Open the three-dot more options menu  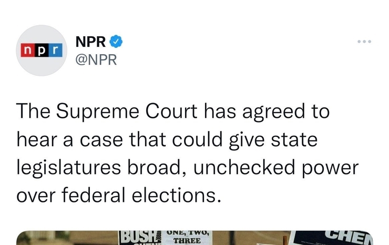pyautogui.click(x=363, y=41)
